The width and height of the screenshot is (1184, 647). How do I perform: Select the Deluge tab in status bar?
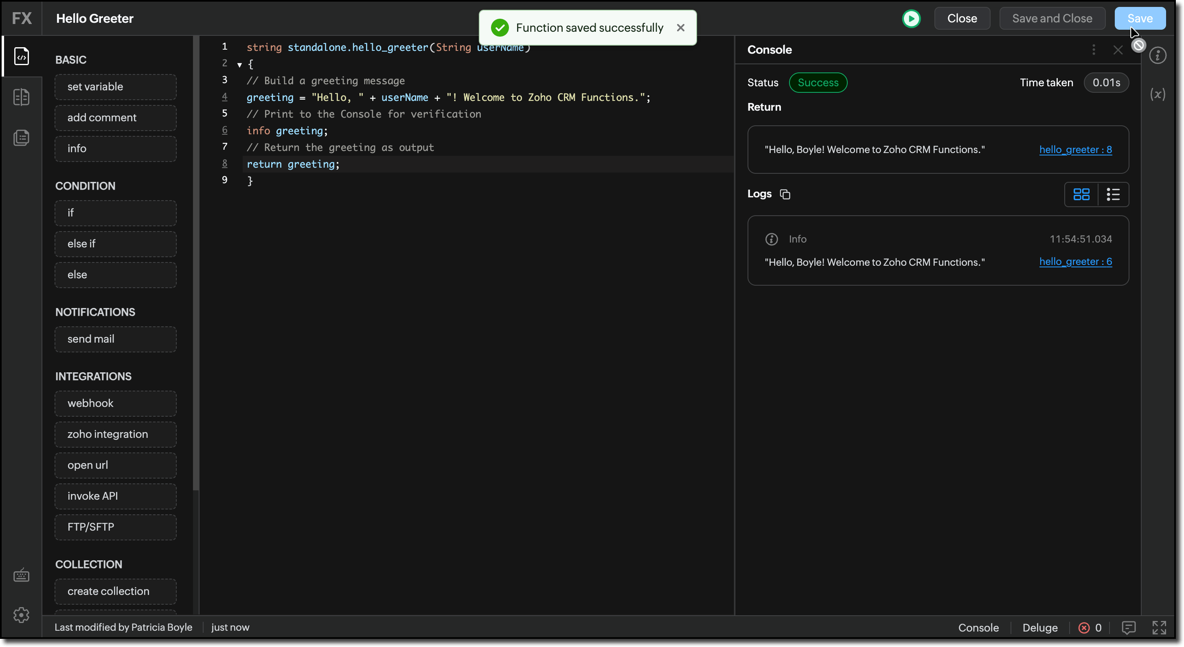[x=1040, y=628]
